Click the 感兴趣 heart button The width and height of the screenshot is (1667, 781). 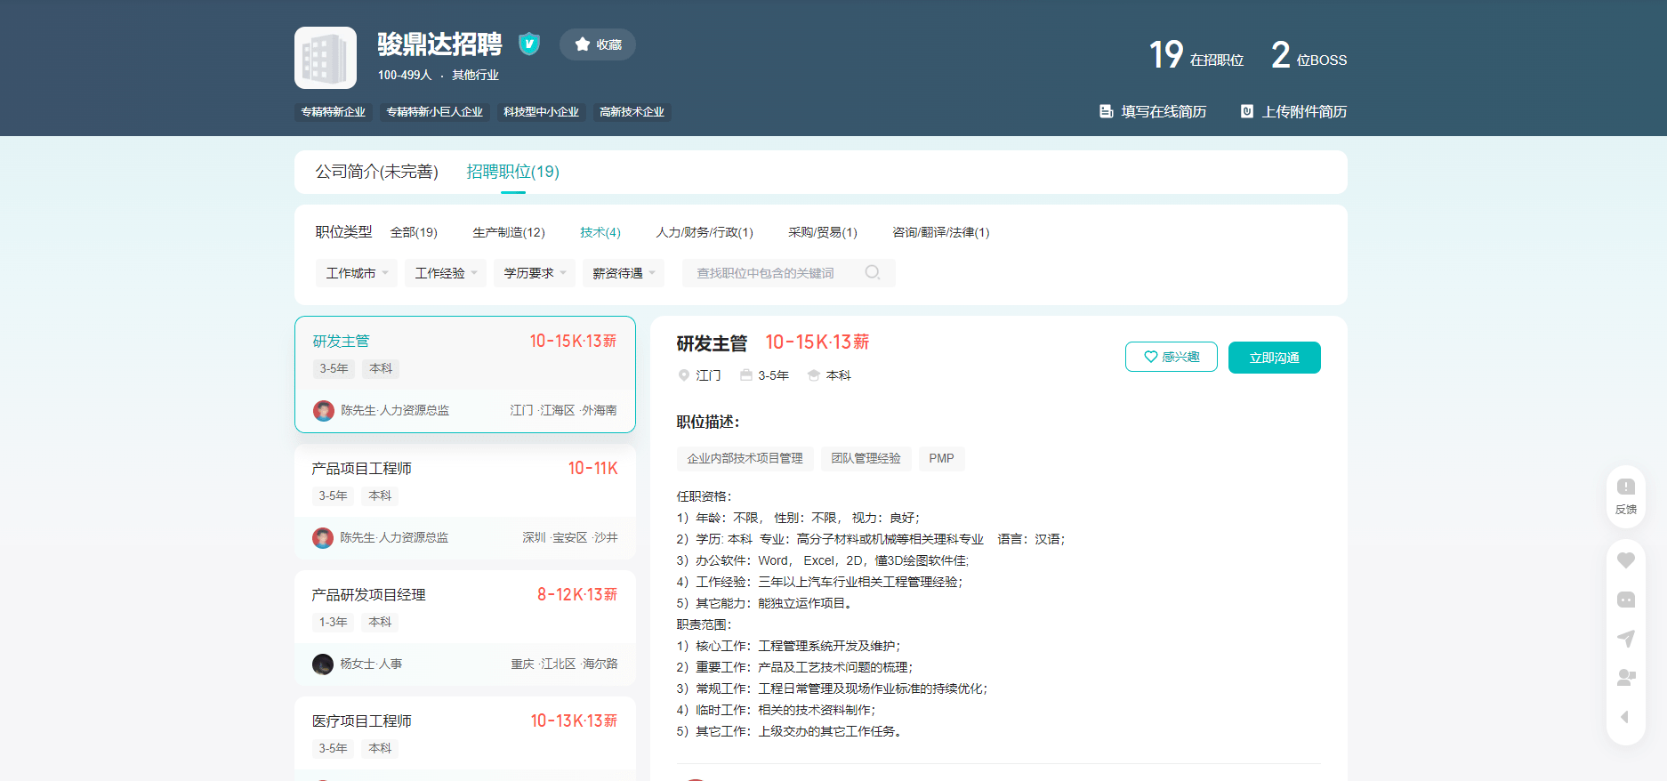point(1172,357)
